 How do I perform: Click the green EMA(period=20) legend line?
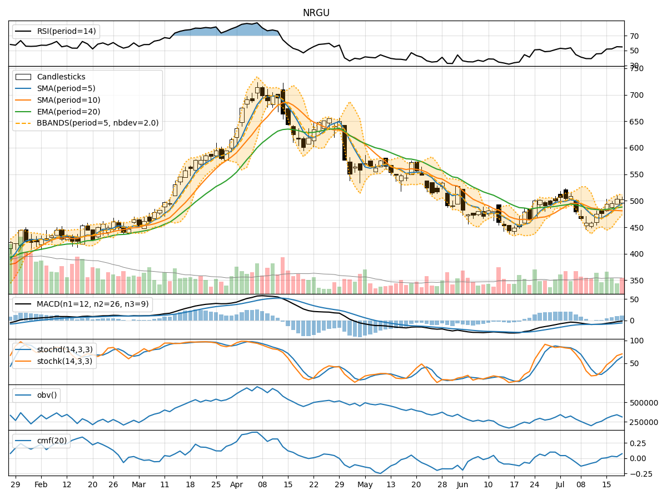pos(24,112)
